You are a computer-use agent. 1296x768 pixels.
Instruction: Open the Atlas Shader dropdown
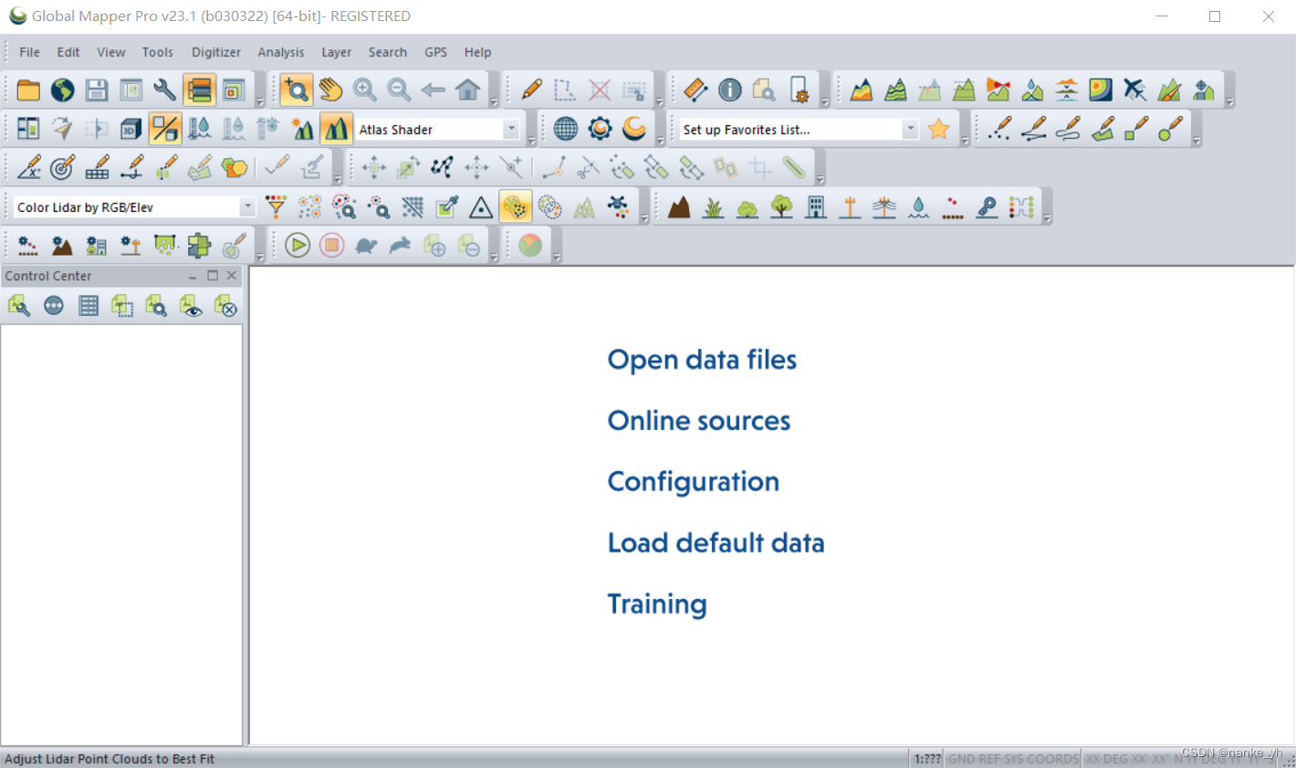point(511,130)
